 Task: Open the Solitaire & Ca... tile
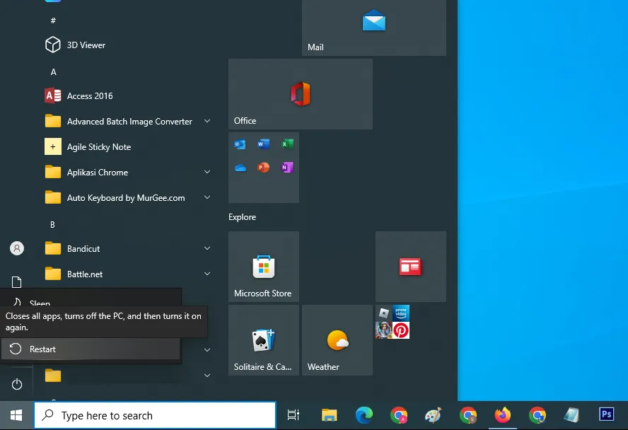point(264,340)
